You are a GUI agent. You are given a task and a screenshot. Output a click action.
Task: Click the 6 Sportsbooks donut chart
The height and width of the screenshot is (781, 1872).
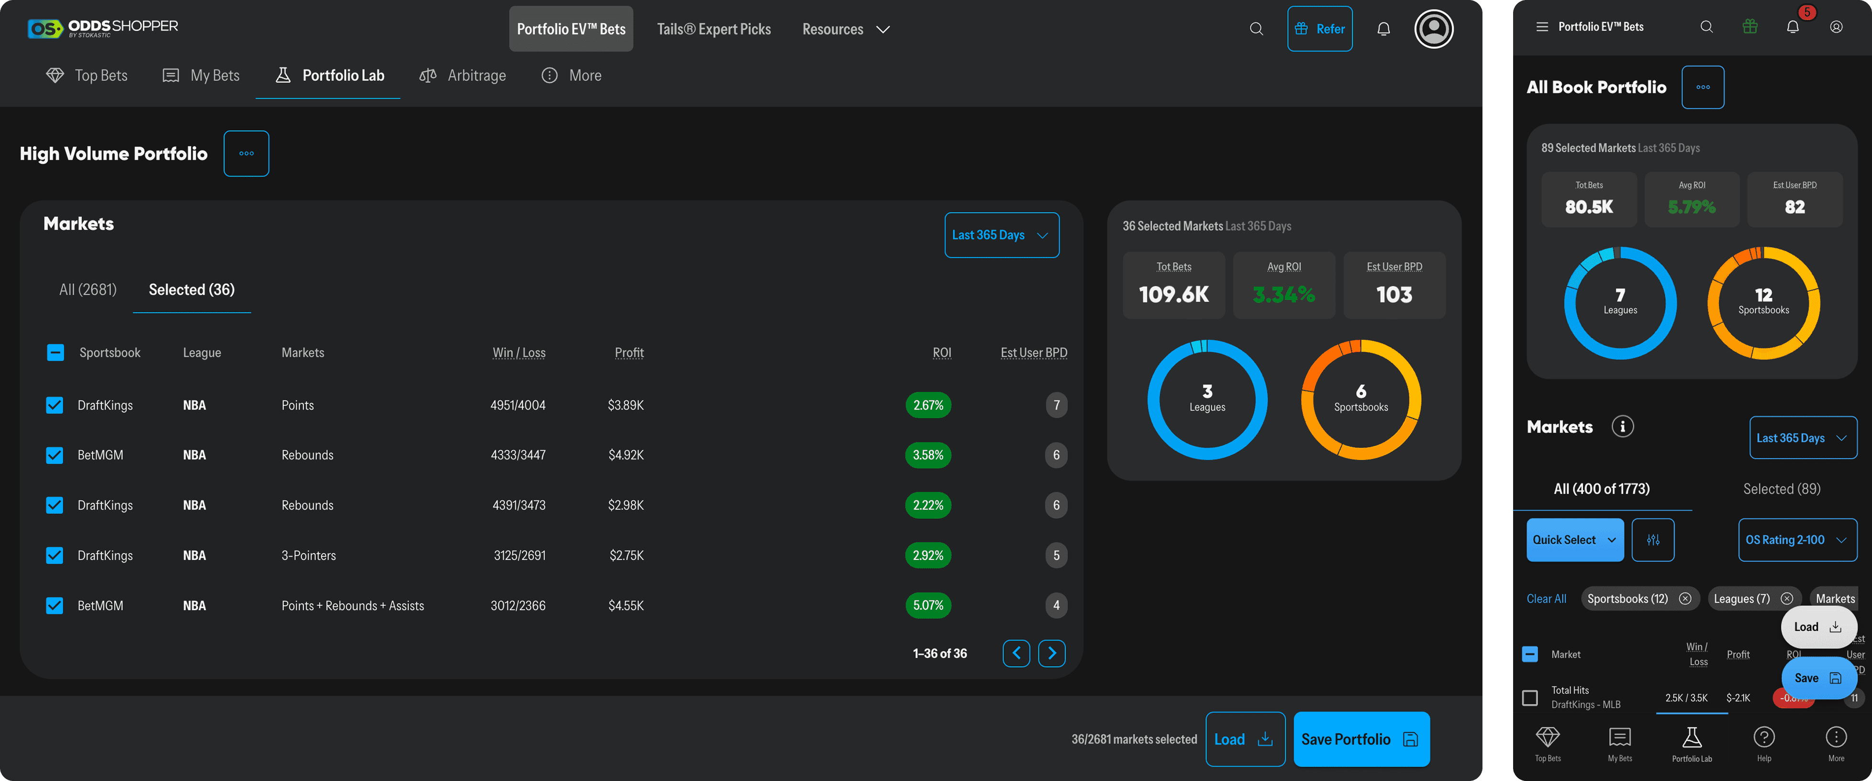1360,400
